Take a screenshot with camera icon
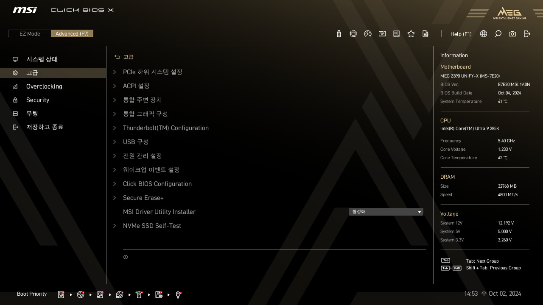The height and width of the screenshot is (305, 543). (x=512, y=34)
